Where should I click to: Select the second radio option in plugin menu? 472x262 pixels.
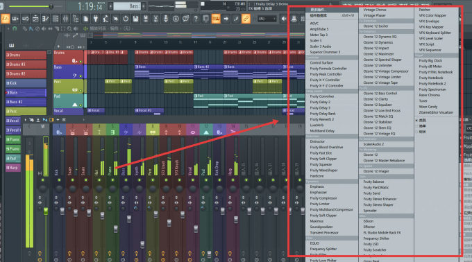click(x=416, y=126)
